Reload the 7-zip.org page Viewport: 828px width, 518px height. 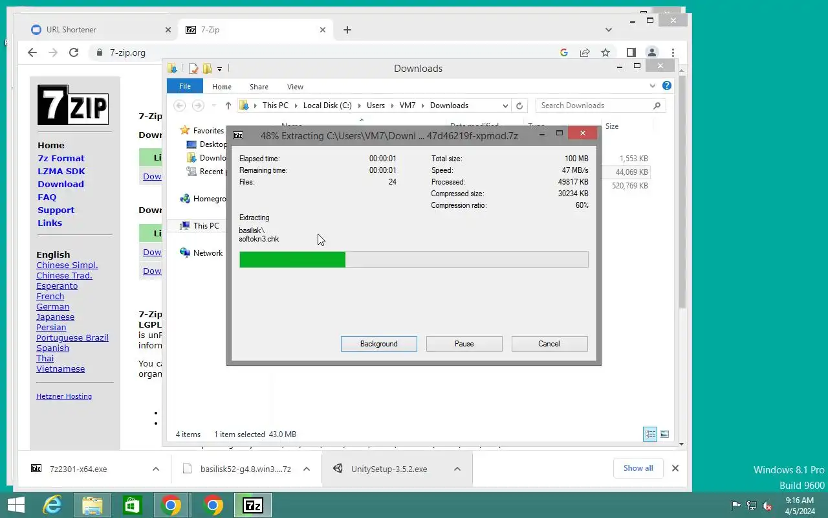(74, 52)
